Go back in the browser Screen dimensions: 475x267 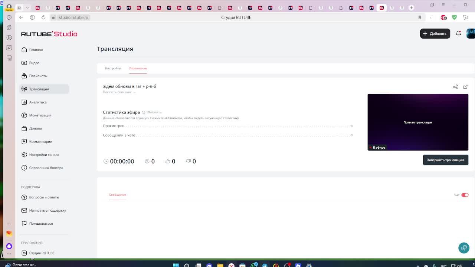(x=21, y=17)
